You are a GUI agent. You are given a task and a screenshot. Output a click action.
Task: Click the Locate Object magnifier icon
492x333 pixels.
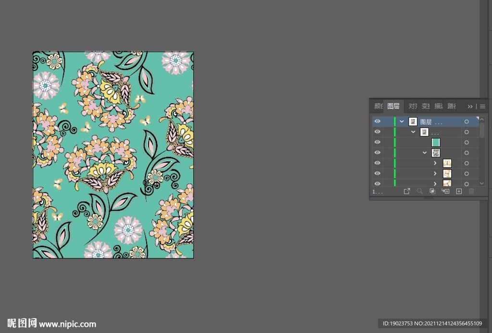[420, 191]
